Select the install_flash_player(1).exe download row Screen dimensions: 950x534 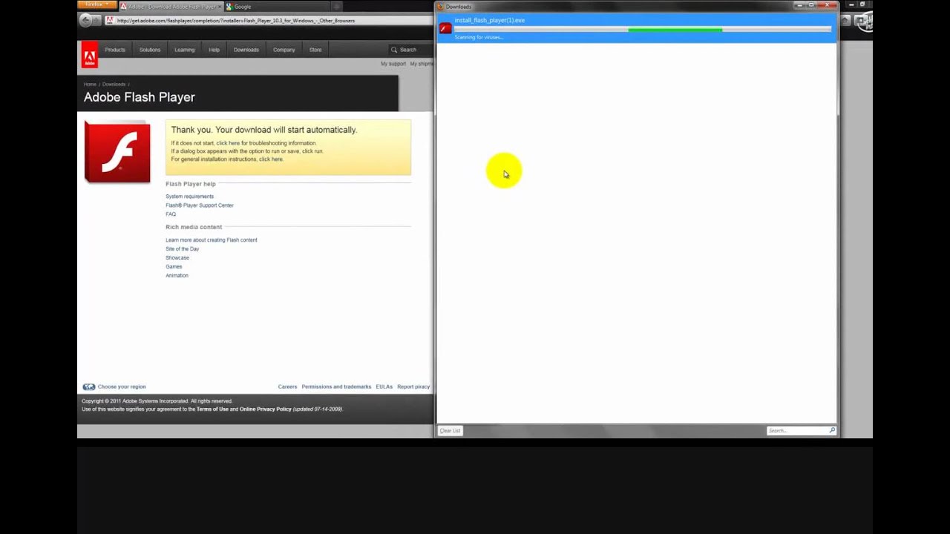pyautogui.click(x=637, y=28)
